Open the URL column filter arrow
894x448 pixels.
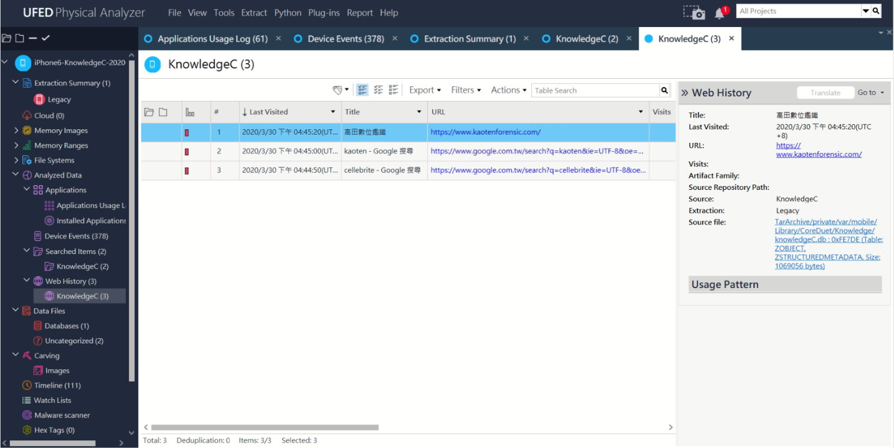click(x=641, y=112)
